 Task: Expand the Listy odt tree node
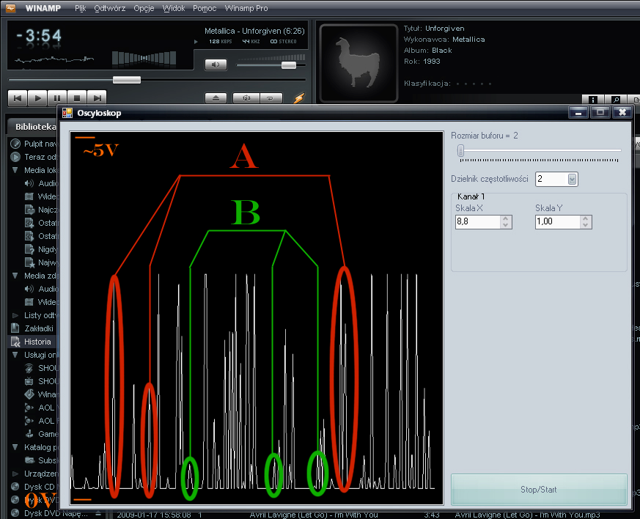click(15, 315)
